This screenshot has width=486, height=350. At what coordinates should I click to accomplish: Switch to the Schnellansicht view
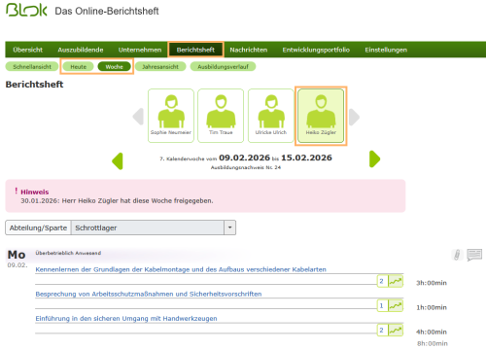32,66
